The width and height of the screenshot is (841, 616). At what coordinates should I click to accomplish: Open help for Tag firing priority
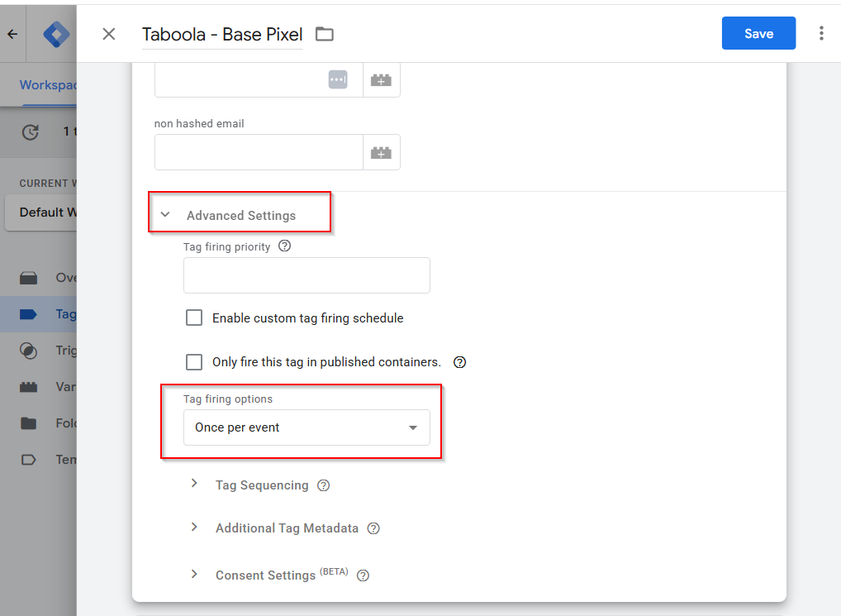click(x=285, y=246)
